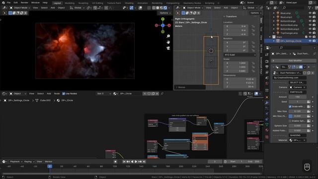Open the Item sidebar tab
The image size is (318, 179).
[261, 20]
